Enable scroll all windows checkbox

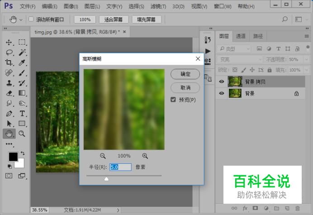click(31, 19)
